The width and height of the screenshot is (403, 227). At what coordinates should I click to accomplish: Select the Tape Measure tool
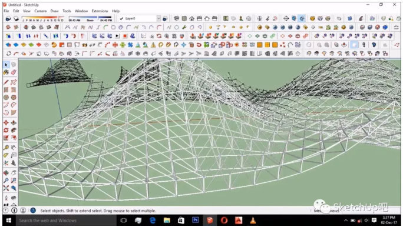[6, 148]
